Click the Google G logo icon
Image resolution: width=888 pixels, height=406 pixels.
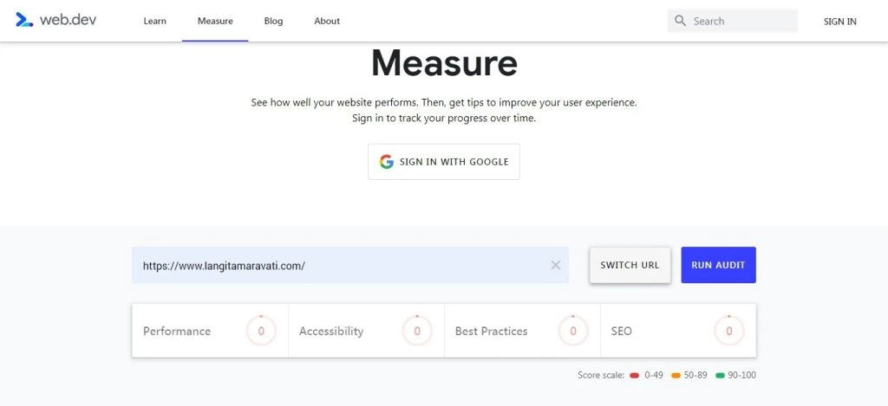click(x=386, y=162)
